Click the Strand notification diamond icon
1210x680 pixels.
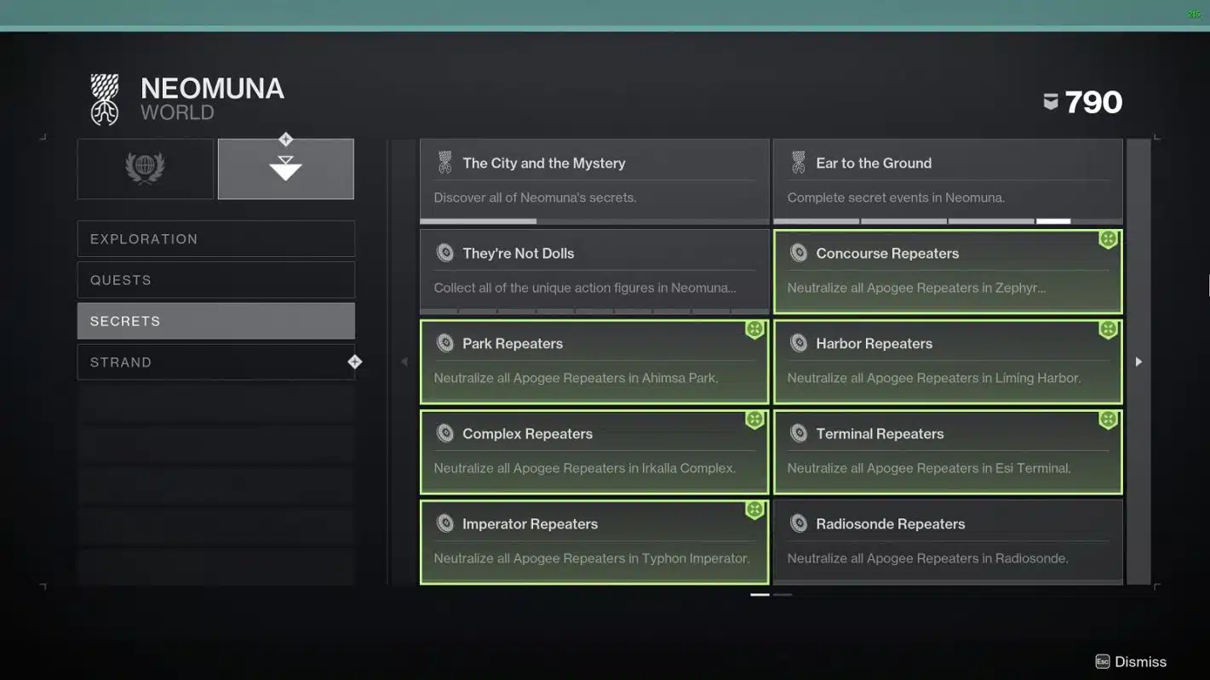pos(354,362)
